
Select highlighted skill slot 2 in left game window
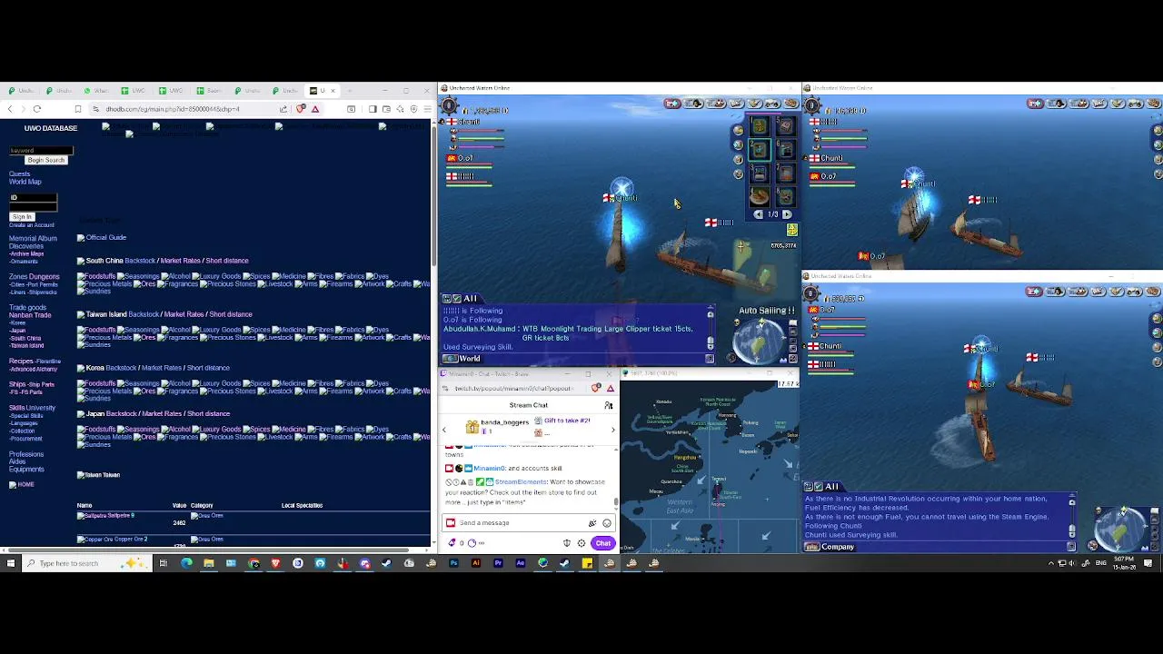[760, 150]
